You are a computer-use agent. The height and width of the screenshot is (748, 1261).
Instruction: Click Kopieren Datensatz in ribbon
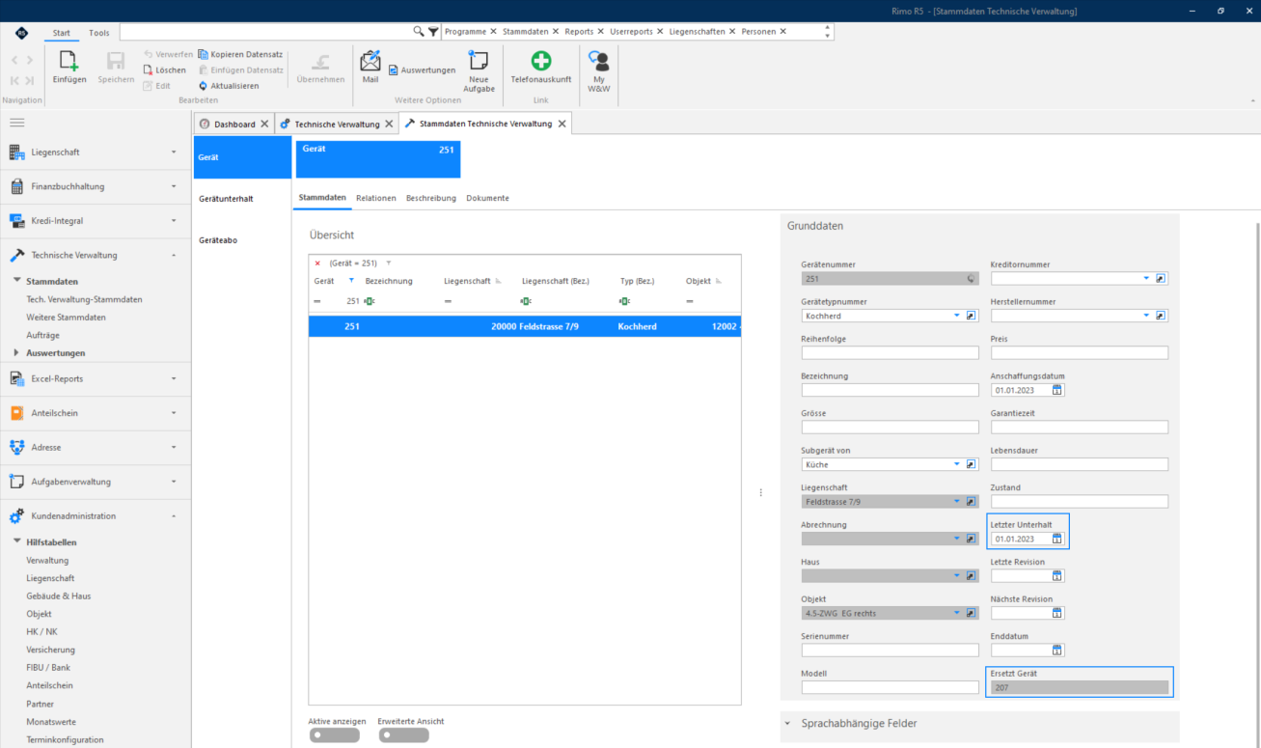240,55
